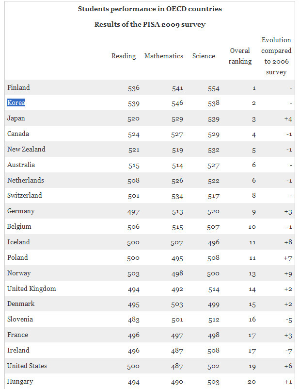This screenshot has width=299, height=389.
Task: Click the highlighted Korea country name
Action: [16, 102]
